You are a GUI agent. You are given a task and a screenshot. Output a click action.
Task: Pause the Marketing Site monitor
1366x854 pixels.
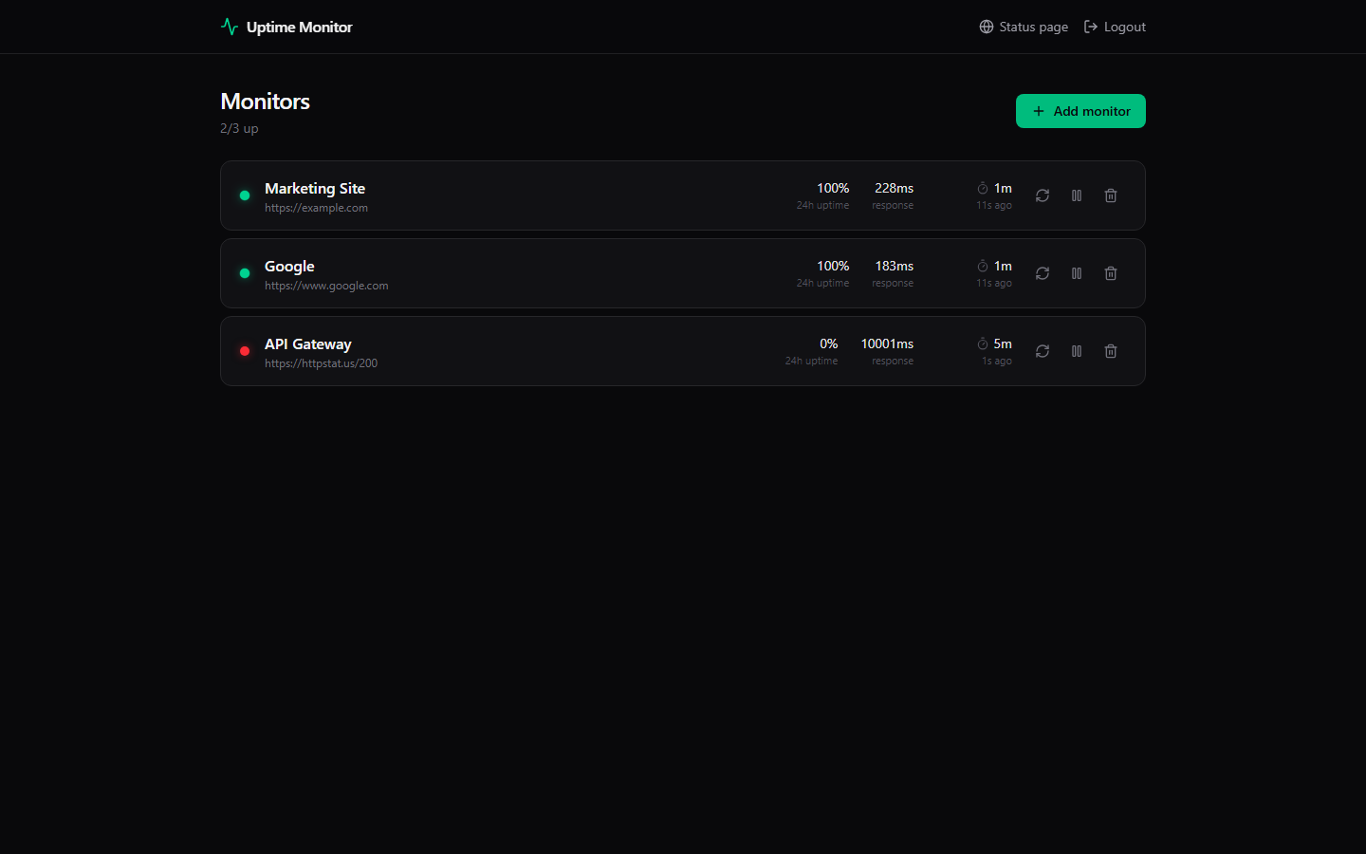[x=1077, y=195]
